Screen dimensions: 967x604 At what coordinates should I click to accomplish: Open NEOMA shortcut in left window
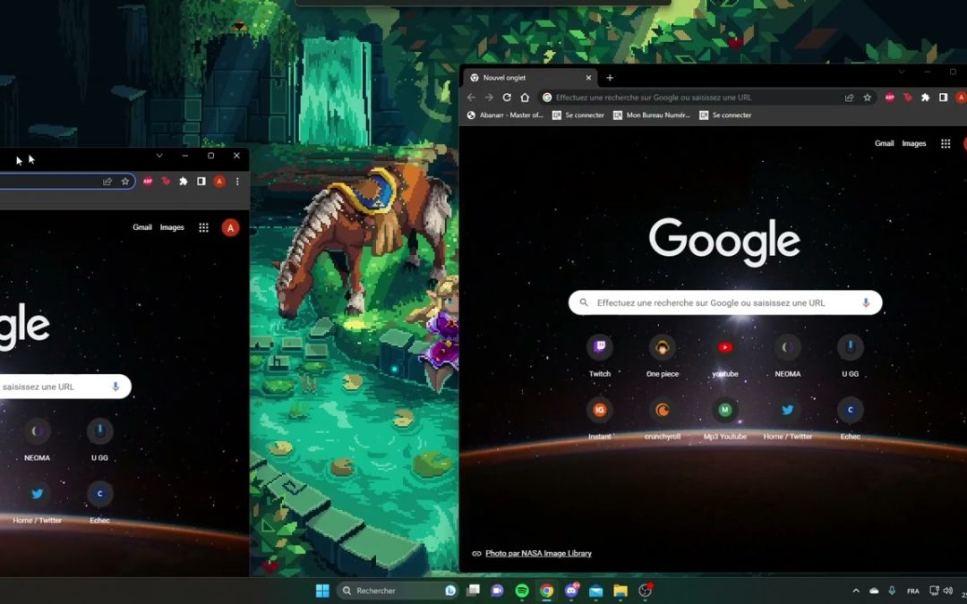pyautogui.click(x=37, y=440)
